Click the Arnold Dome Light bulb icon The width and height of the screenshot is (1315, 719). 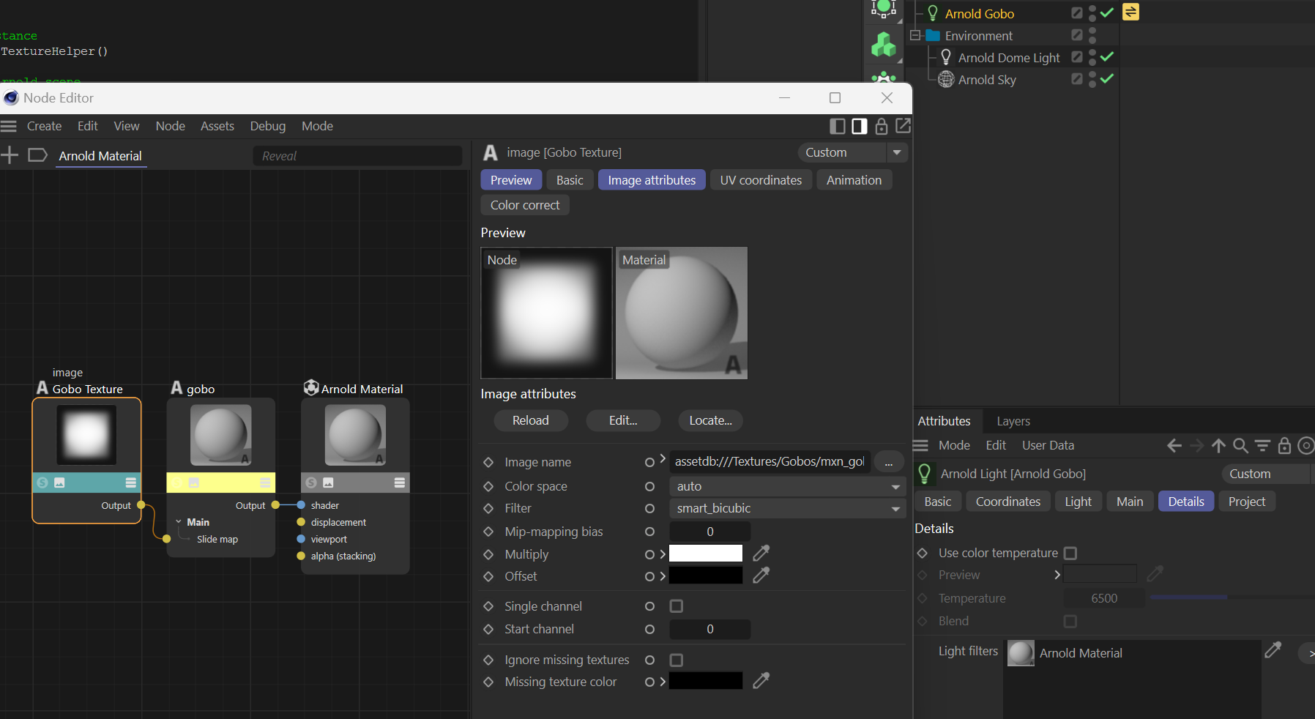click(946, 57)
